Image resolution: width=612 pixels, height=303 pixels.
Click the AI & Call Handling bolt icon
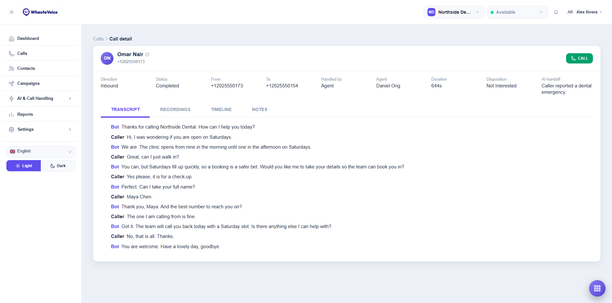point(11,99)
